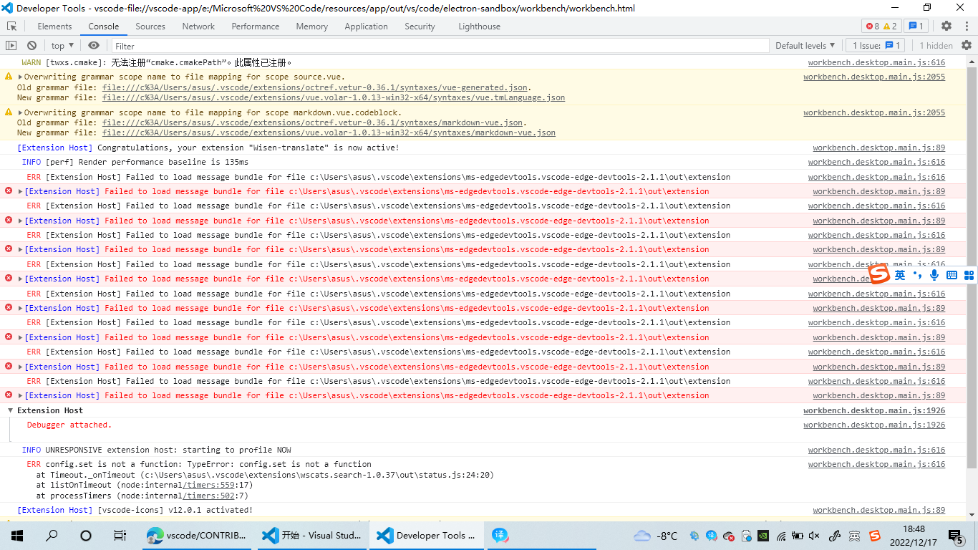Collapse the Extension Host group

(10, 410)
